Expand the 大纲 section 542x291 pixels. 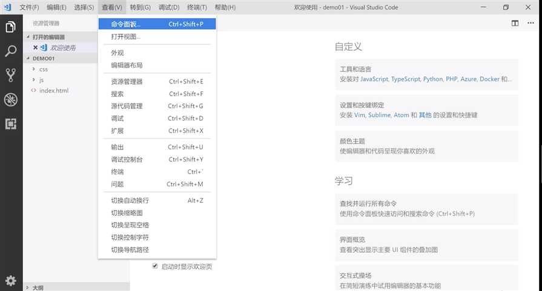click(x=28, y=287)
